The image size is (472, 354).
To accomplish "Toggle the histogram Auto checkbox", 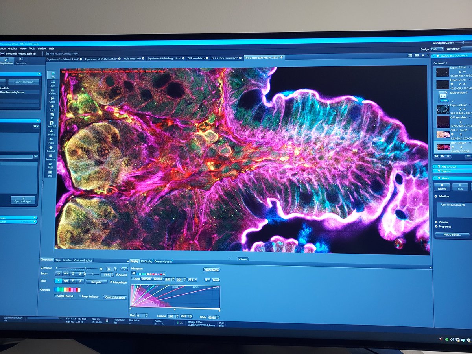I will tap(135, 279).
